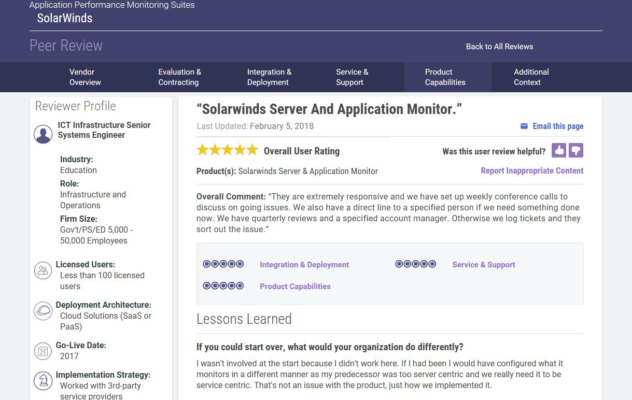The image size is (632, 400).
Task: Click Service & Support rating circles
Action: point(416,264)
